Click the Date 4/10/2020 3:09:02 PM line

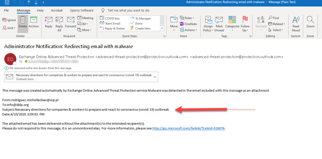tap(23, 114)
